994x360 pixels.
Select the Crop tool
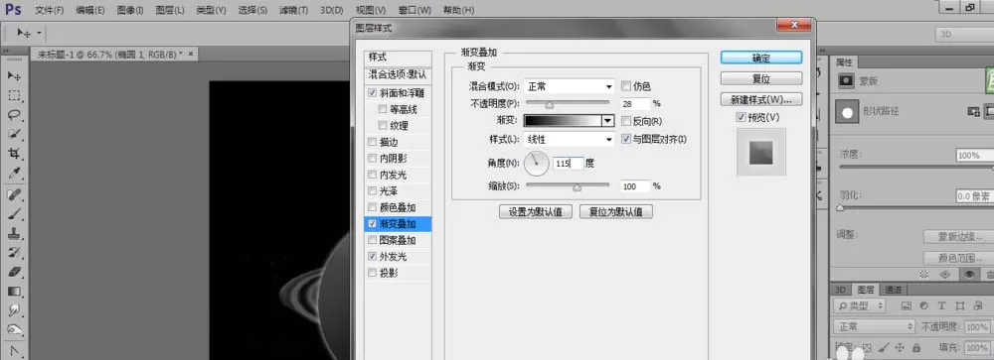coord(14,154)
